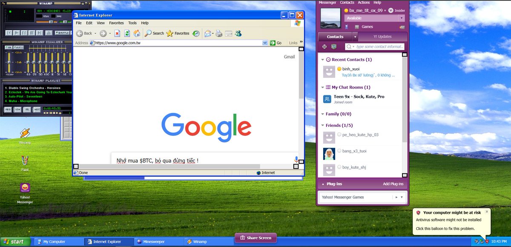
Task: Select Eclectek track in the Winamp playlist
Action: (x=38, y=92)
